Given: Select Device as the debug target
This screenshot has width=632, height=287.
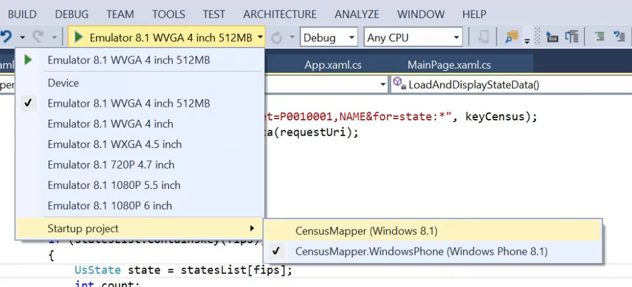Looking at the screenshot, I should (x=63, y=83).
